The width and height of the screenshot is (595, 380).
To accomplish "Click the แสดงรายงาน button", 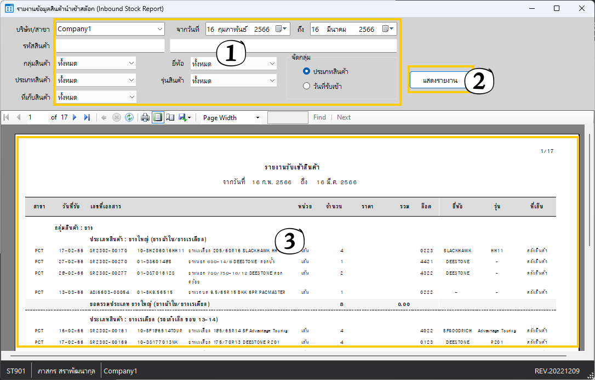I will [x=440, y=81].
